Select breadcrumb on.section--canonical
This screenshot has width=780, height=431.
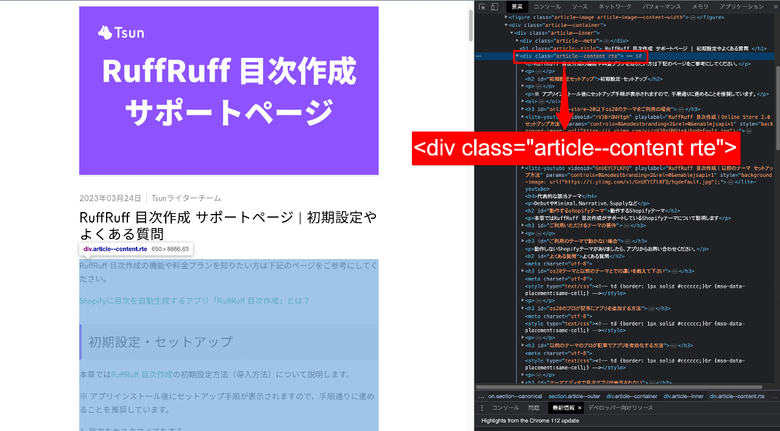pyautogui.click(x=515, y=396)
